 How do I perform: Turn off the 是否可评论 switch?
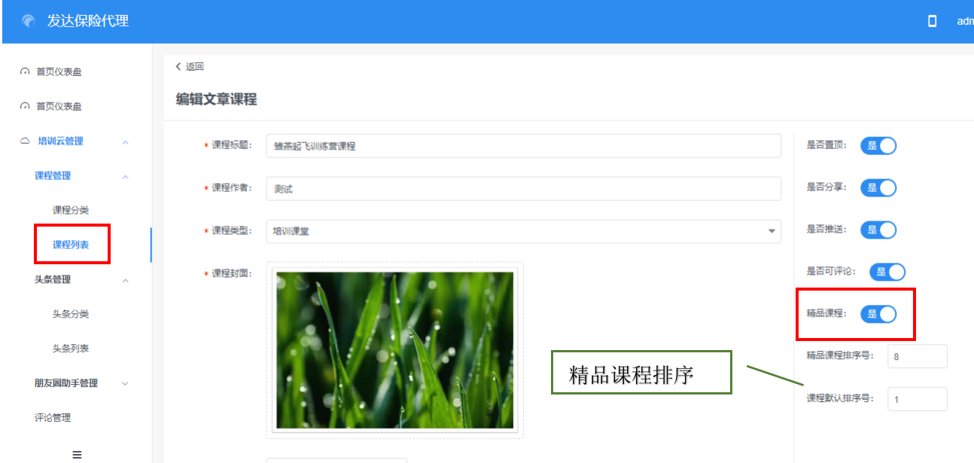(x=887, y=272)
